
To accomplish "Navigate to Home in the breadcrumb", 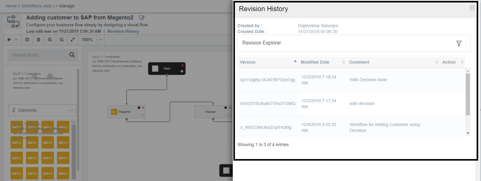I will [11, 6].
